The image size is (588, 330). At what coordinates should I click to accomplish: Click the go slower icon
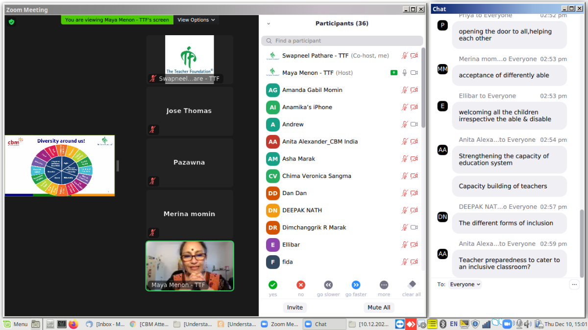point(328,285)
